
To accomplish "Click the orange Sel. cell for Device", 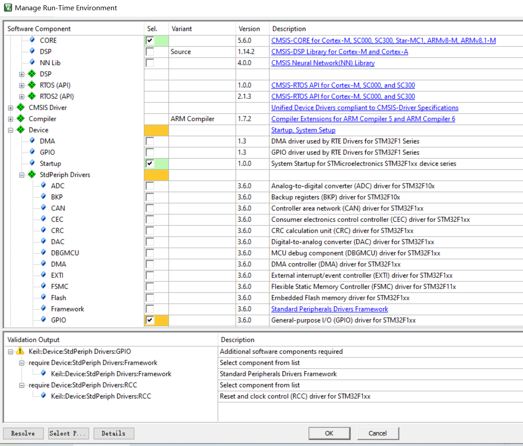I will coord(156,130).
